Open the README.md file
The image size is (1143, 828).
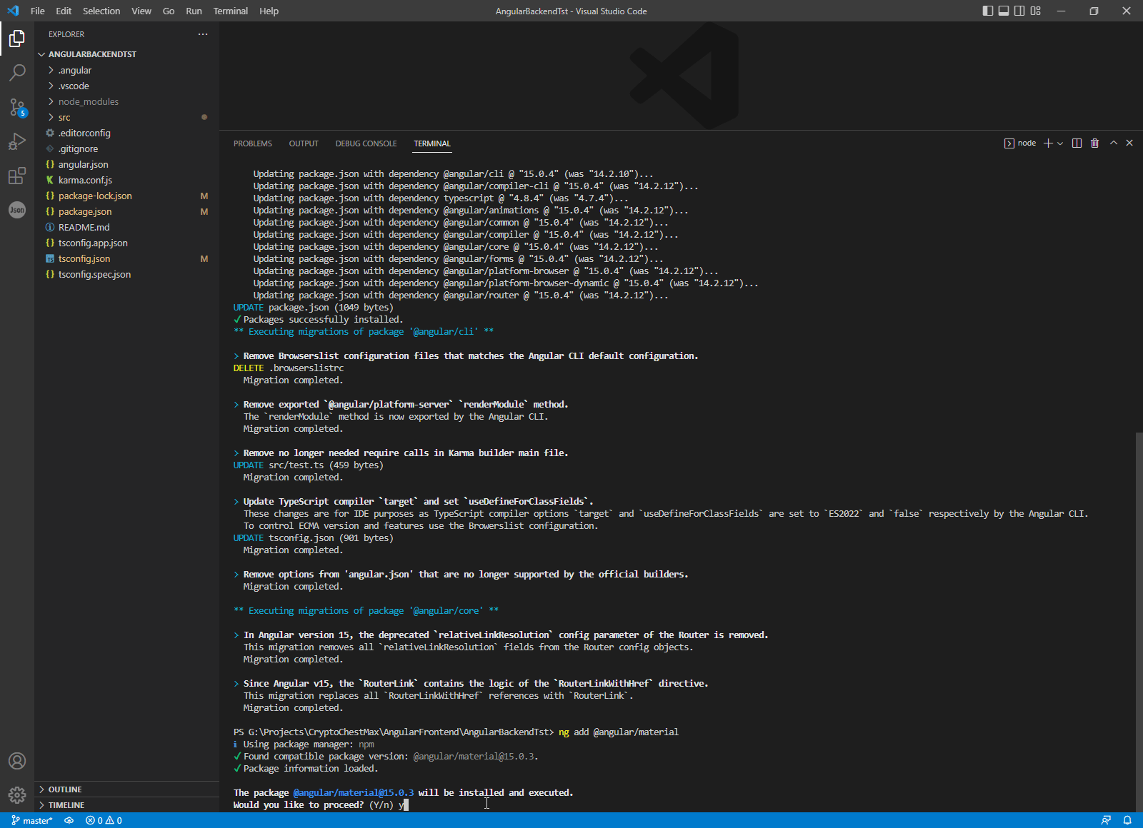point(84,227)
